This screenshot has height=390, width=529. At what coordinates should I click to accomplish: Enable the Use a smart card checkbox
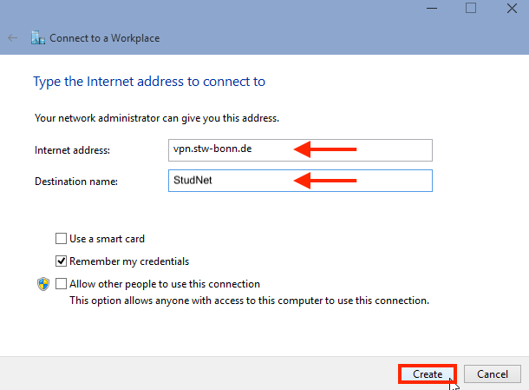[x=61, y=239]
